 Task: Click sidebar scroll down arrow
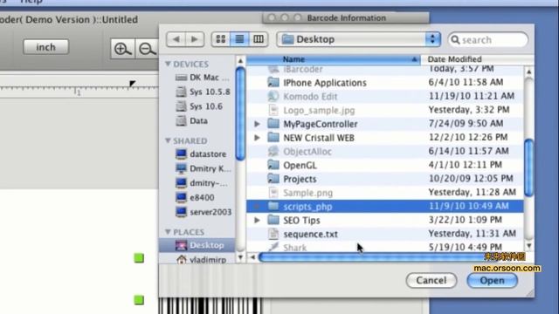(241, 257)
